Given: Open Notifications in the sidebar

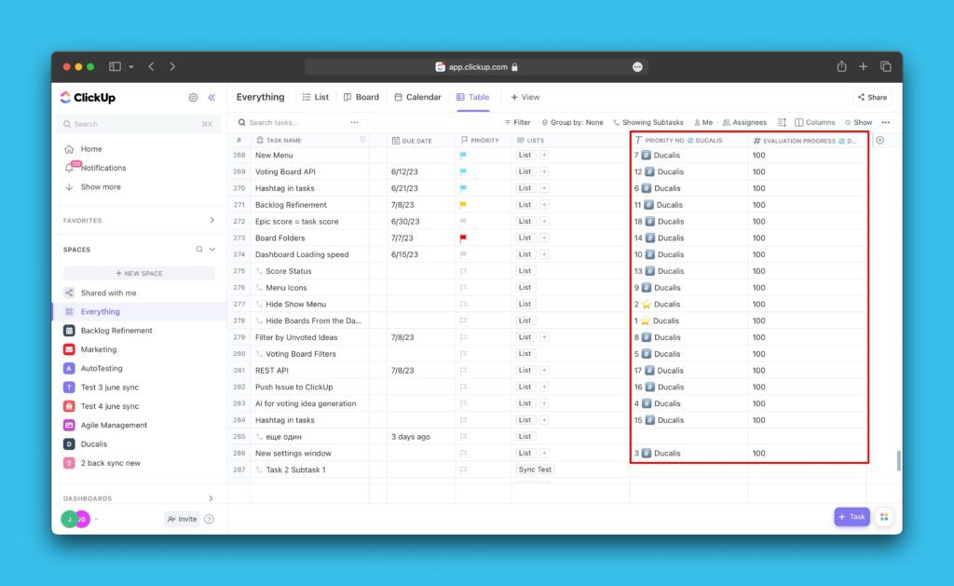Looking at the screenshot, I should 102,168.
